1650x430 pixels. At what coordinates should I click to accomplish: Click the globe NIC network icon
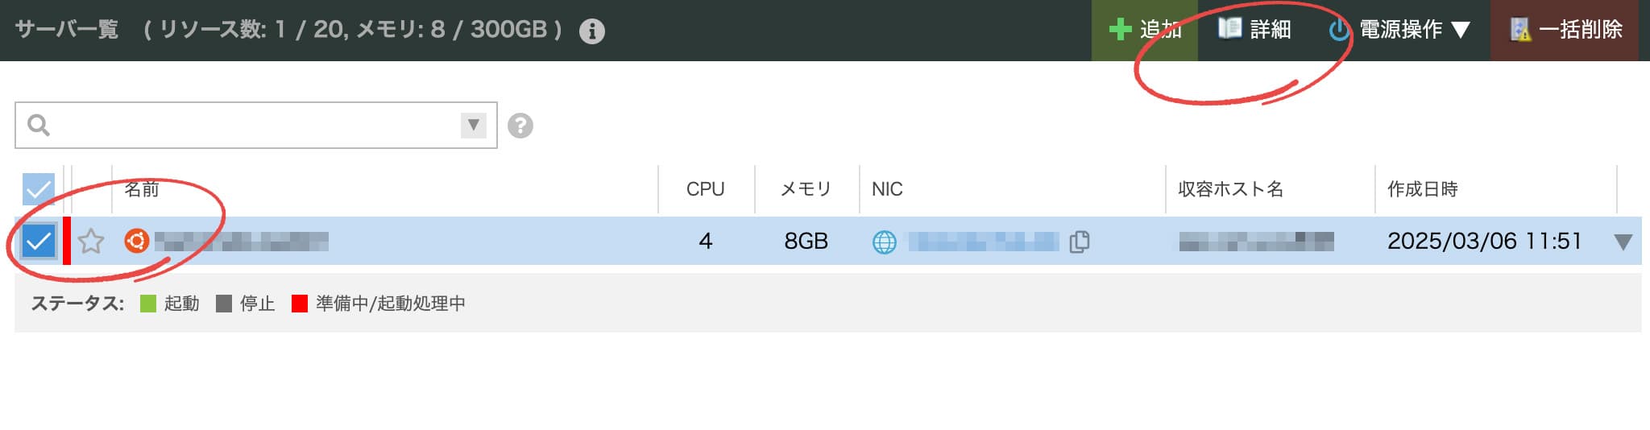(885, 242)
